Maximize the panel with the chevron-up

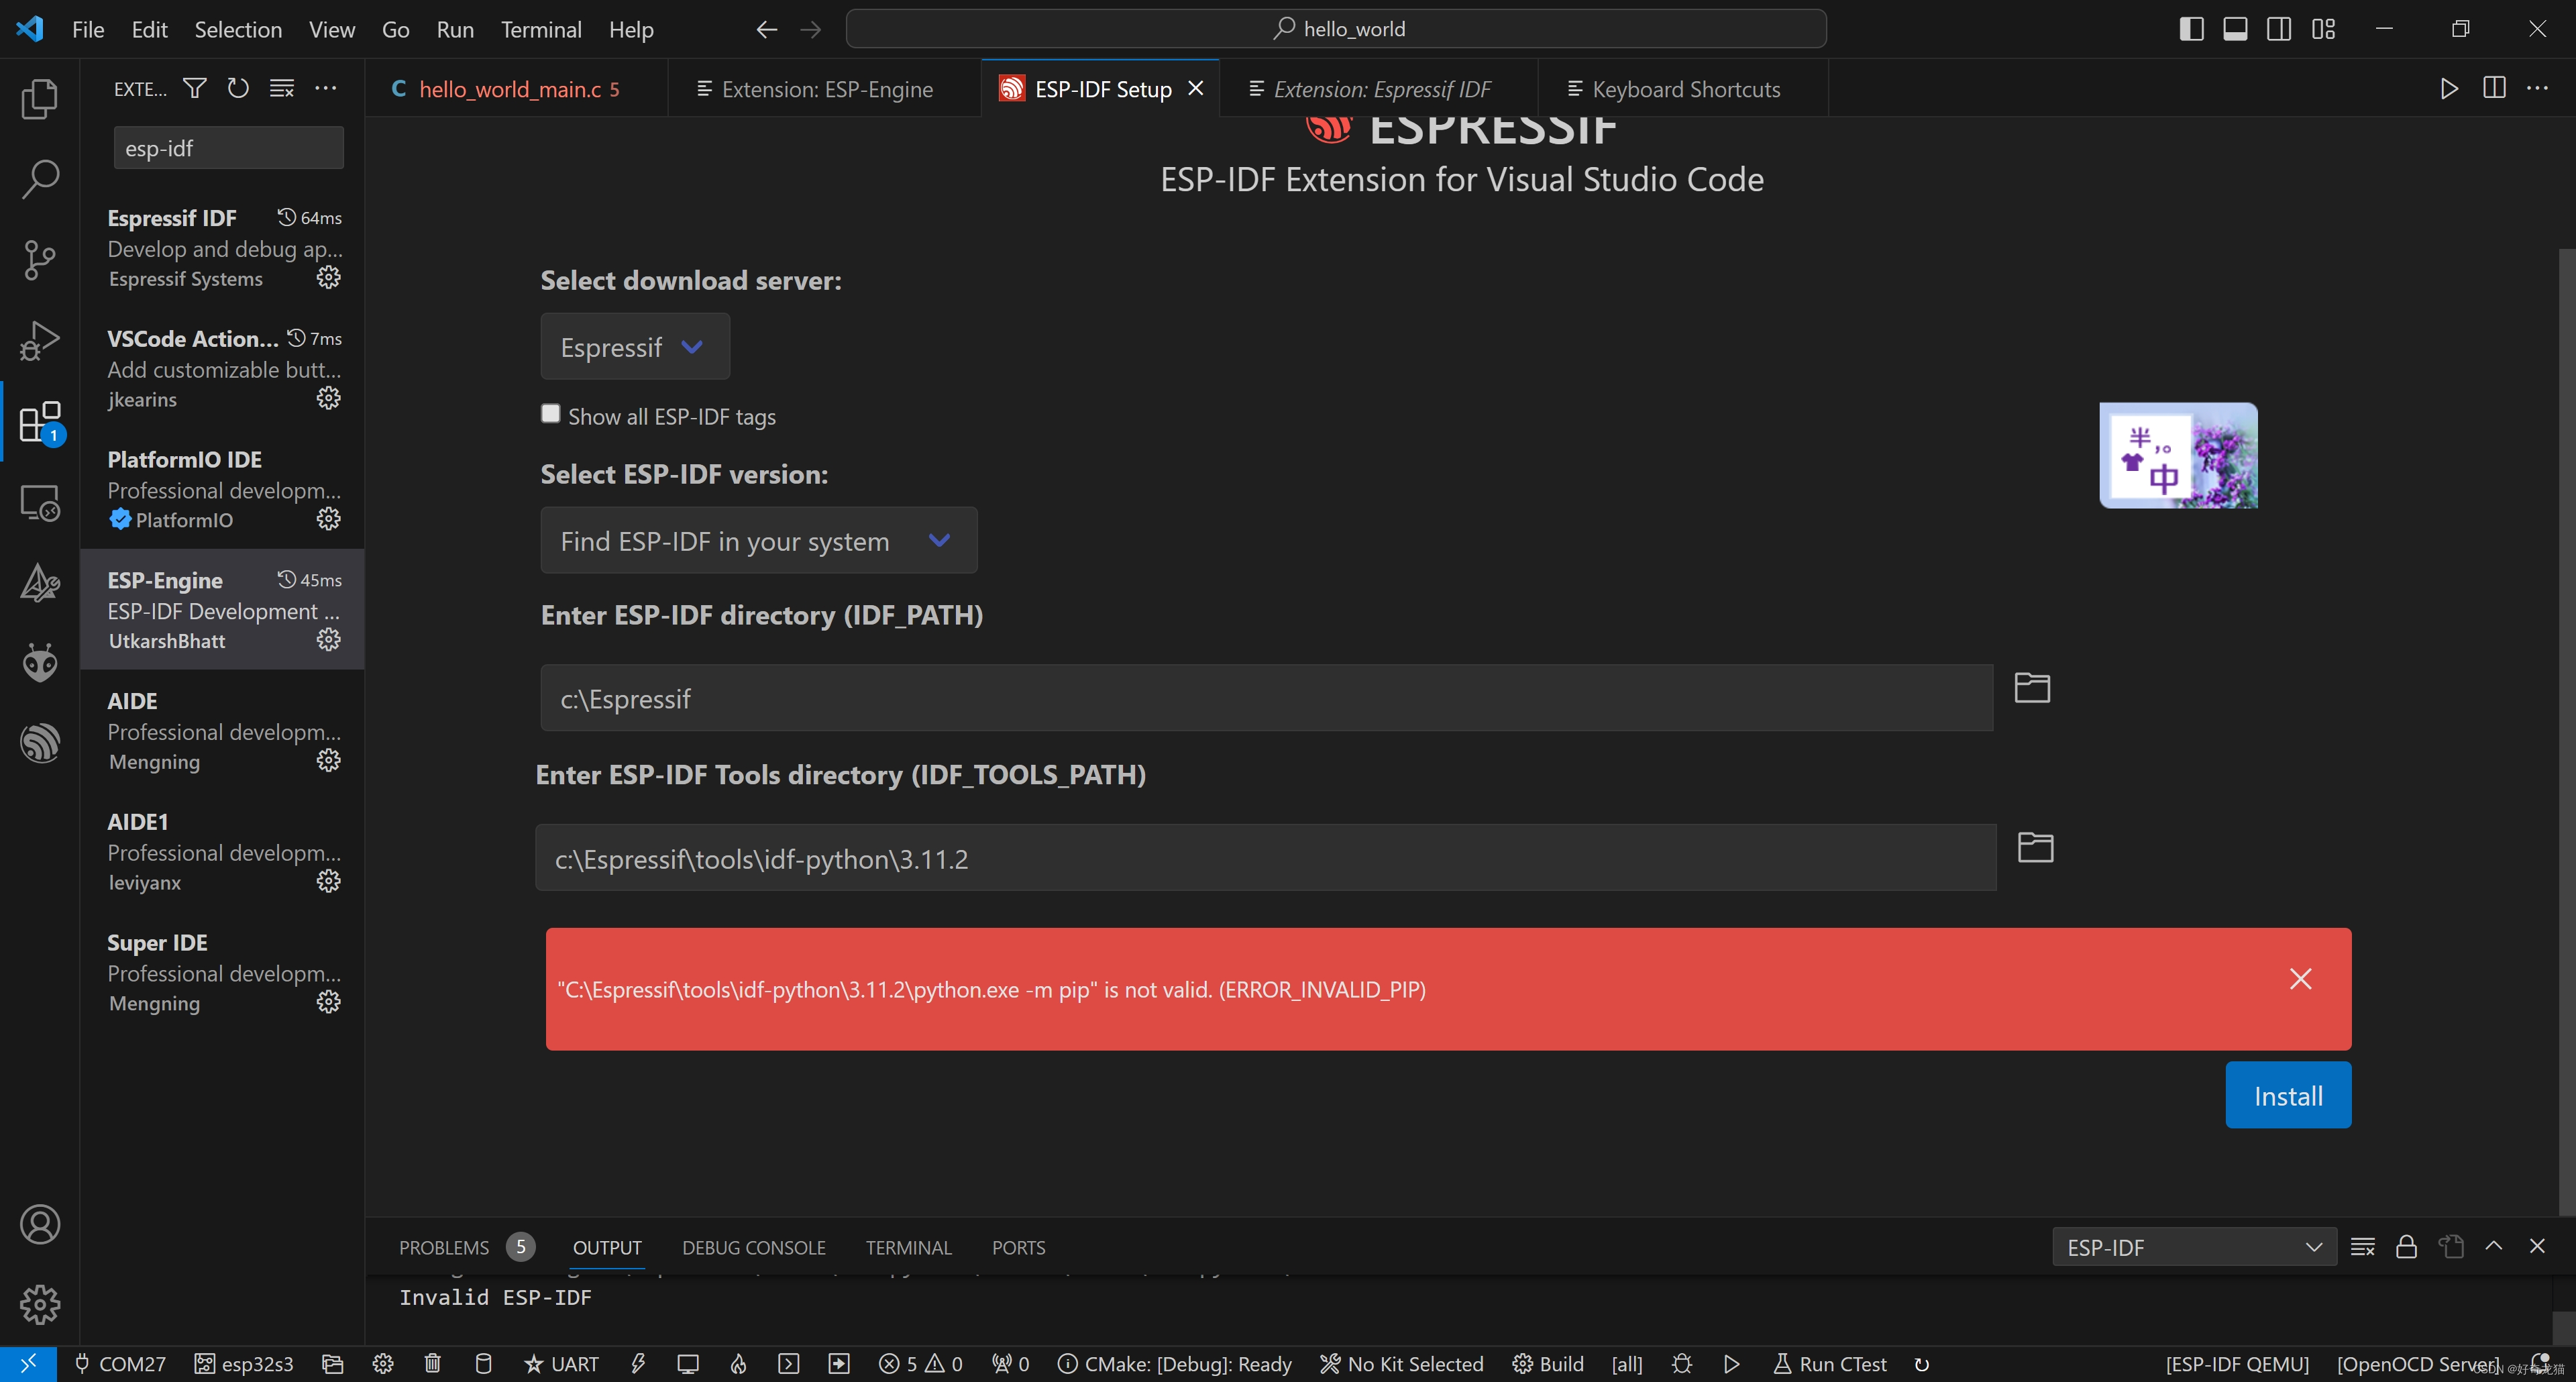(2493, 1246)
